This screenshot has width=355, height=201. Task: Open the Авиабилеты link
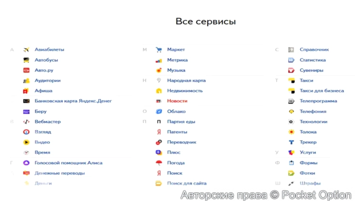point(50,49)
